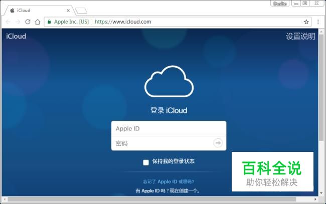The image size is (326, 204).
Task: Click the scroll-right arrow of horizontal scrollbar
Action: click(x=315, y=199)
